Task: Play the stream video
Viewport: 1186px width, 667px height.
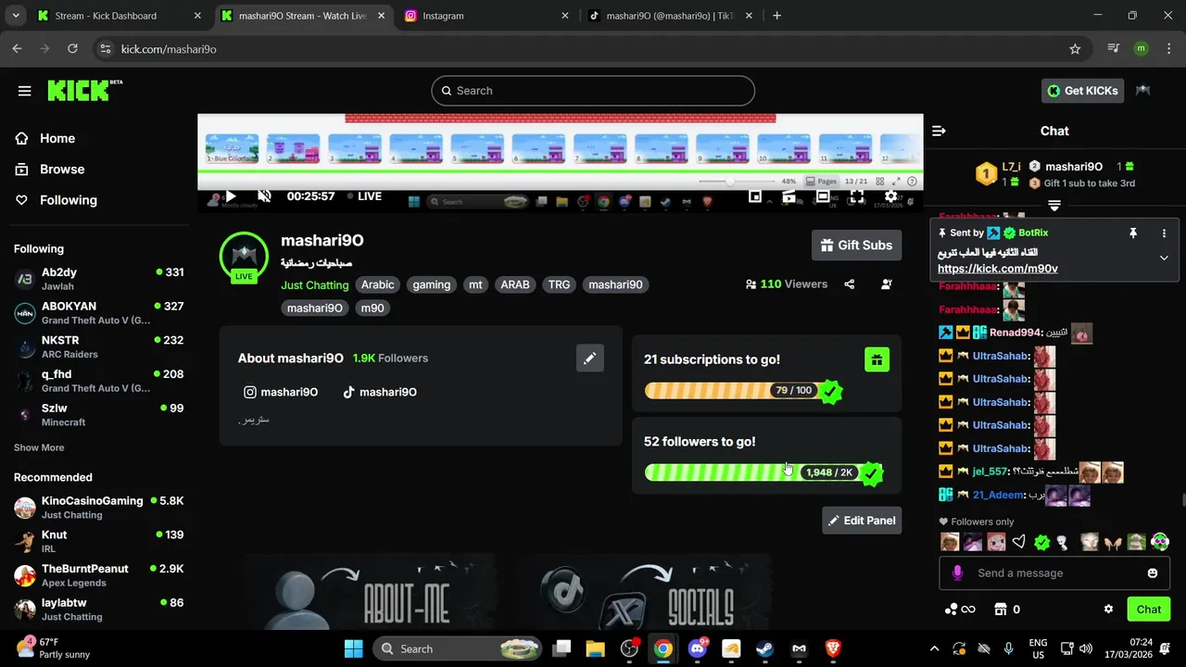Action: [231, 196]
